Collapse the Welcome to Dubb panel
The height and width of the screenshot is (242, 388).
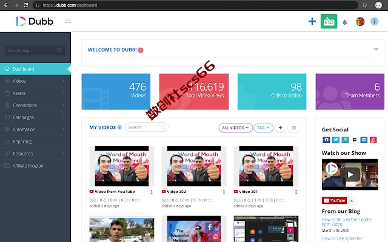tap(376, 49)
